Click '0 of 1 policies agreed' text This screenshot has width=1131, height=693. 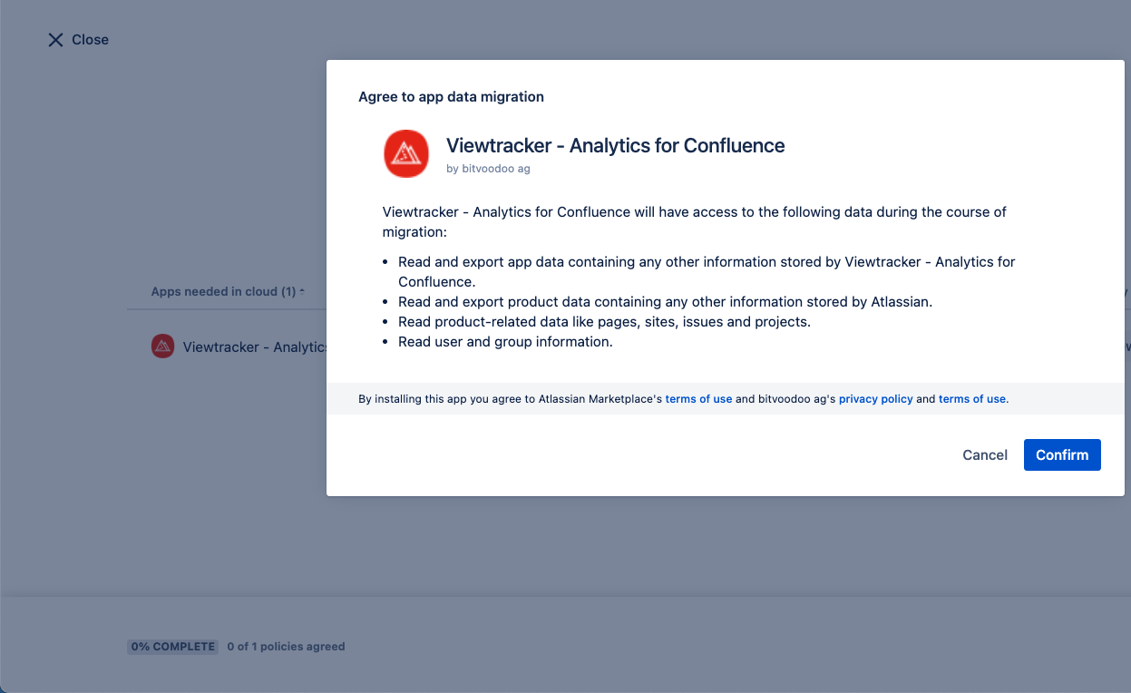[x=286, y=647]
